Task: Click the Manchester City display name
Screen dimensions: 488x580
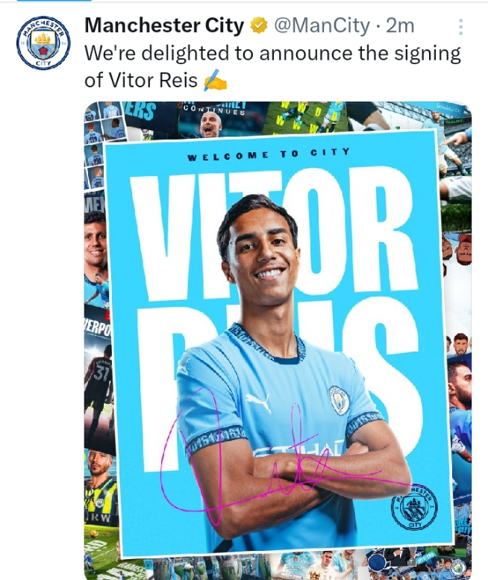Action: pos(164,26)
